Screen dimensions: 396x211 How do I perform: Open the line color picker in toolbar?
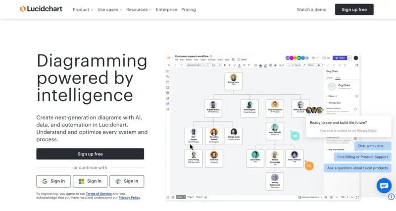point(265,65)
